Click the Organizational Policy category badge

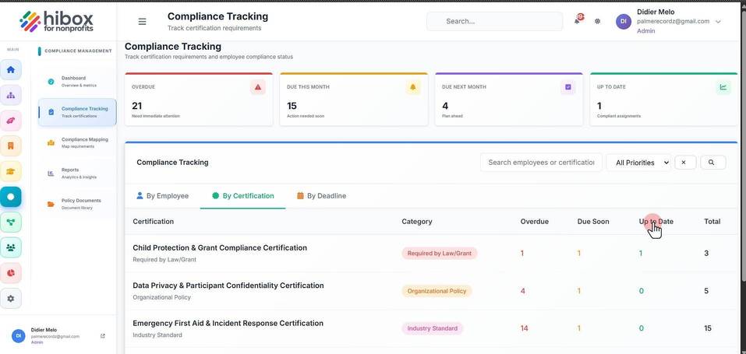[437, 291]
